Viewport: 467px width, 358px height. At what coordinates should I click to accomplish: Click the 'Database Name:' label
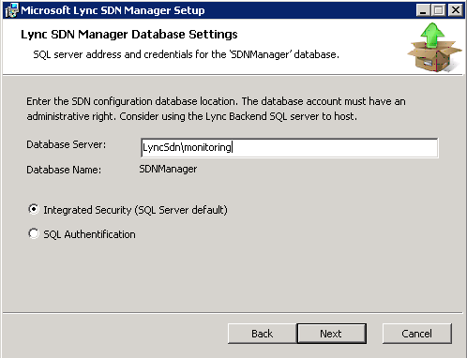click(x=64, y=170)
